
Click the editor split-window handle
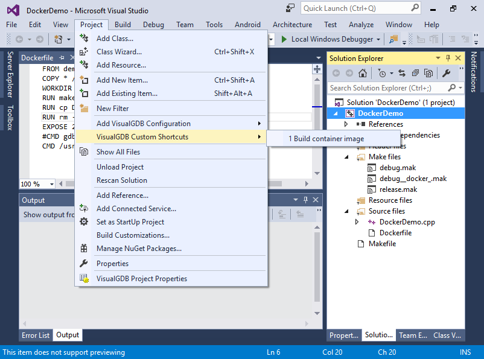point(317,69)
